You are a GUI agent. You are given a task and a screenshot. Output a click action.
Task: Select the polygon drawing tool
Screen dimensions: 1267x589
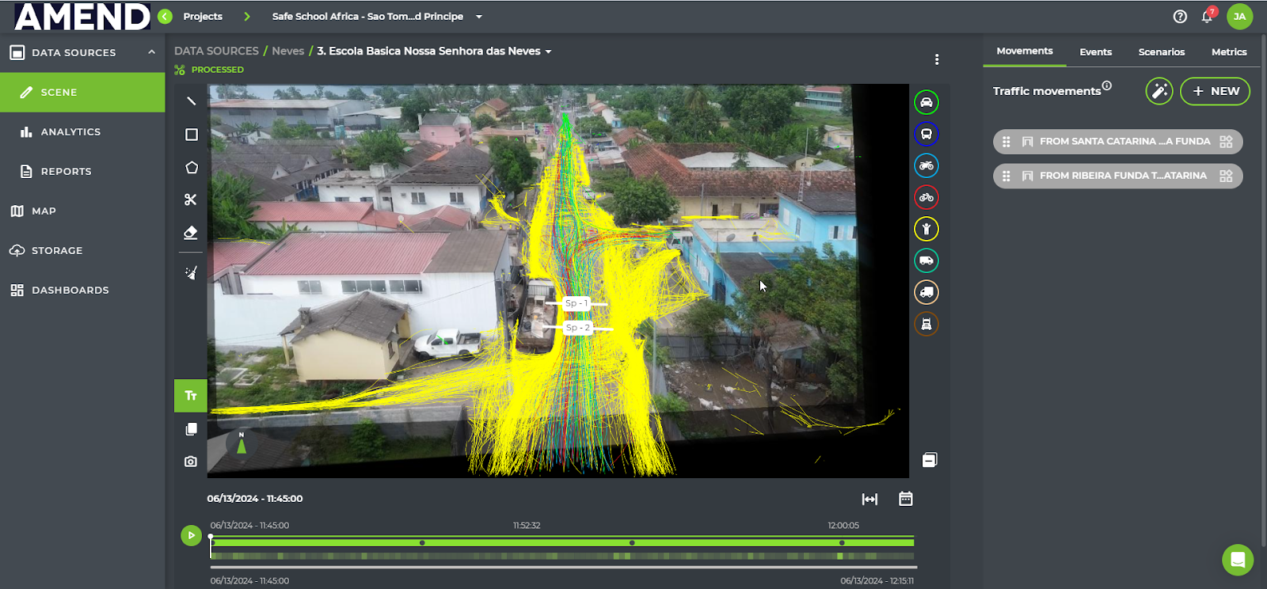coord(191,168)
